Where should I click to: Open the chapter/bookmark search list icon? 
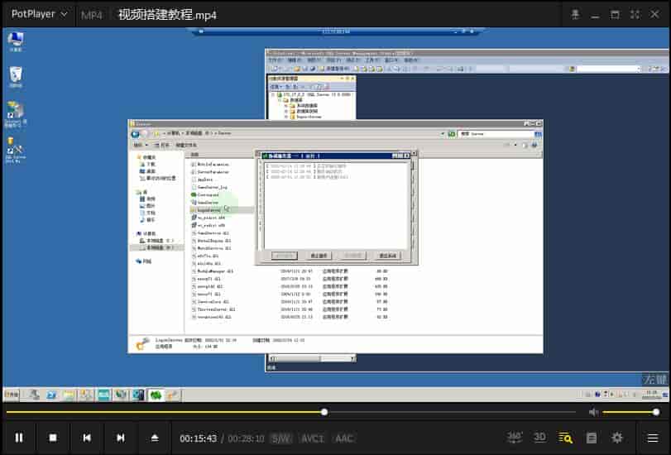coord(566,438)
